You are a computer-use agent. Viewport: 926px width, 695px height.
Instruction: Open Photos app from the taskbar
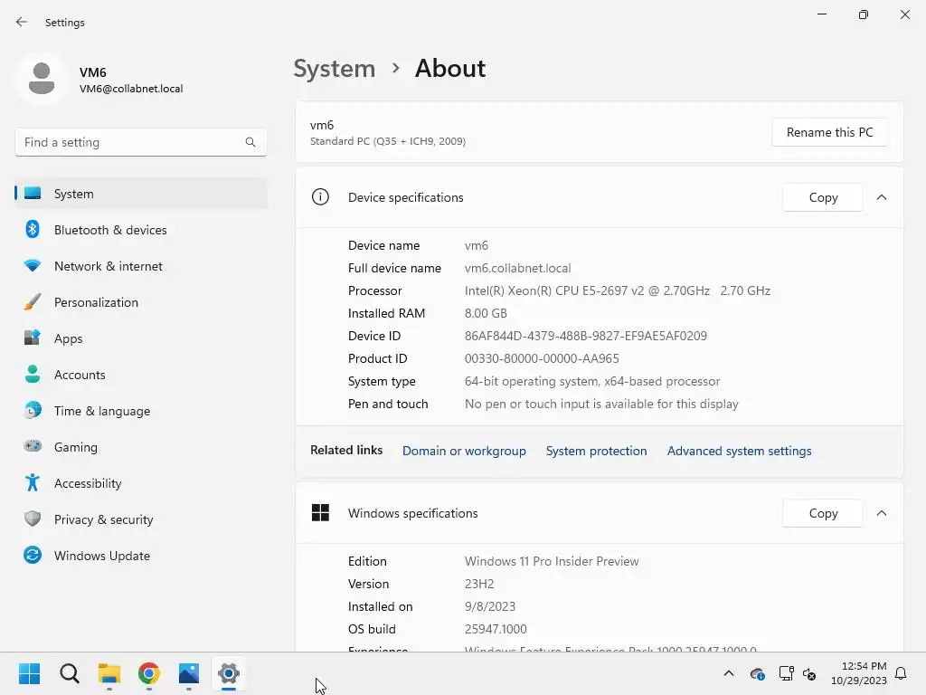[189, 673]
